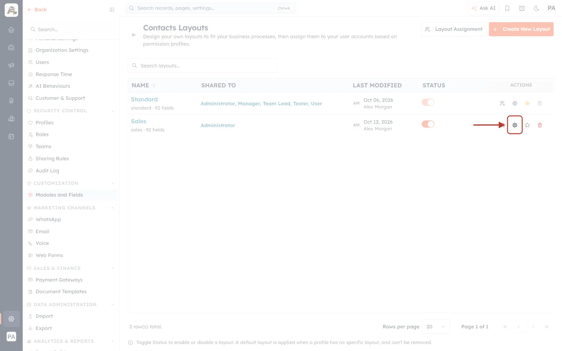Open settings gear for Standard layout
The height and width of the screenshot is (351, 562).
[x=515, y=103]
